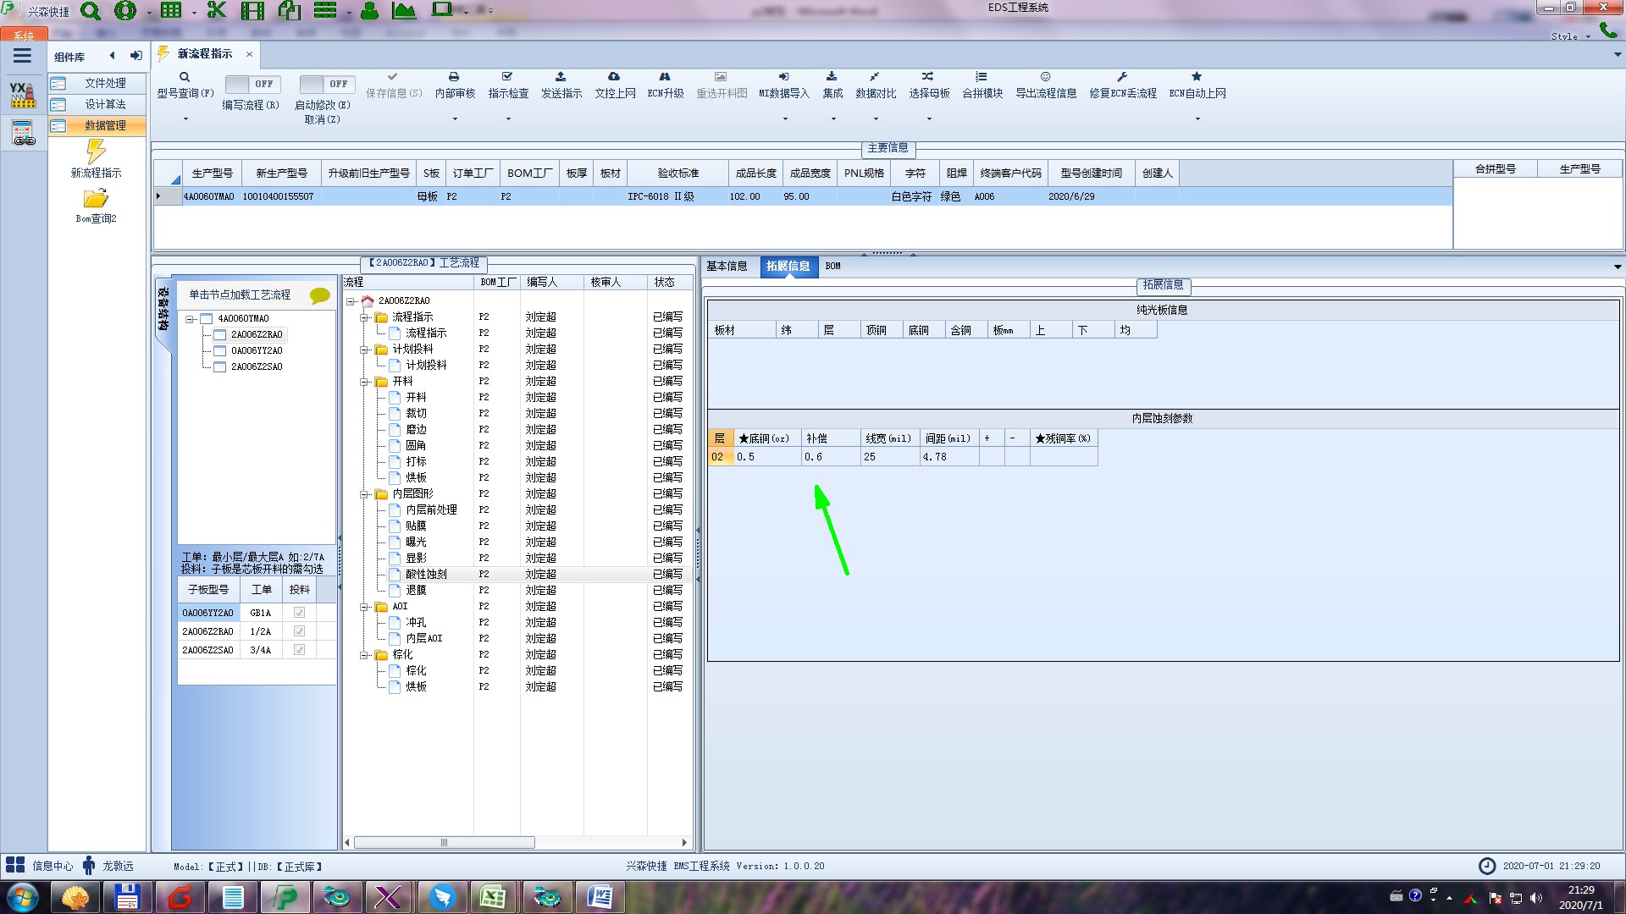
Task: Click 合拼模块 list tool
Action: (x=982, y=85)
